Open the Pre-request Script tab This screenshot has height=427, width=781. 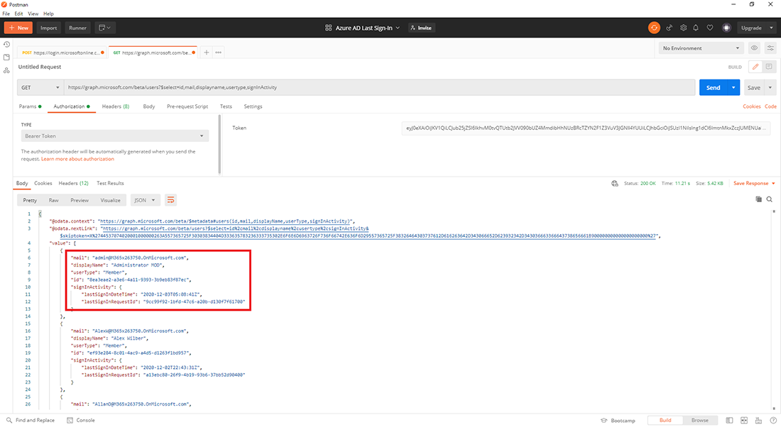(187, 106)
